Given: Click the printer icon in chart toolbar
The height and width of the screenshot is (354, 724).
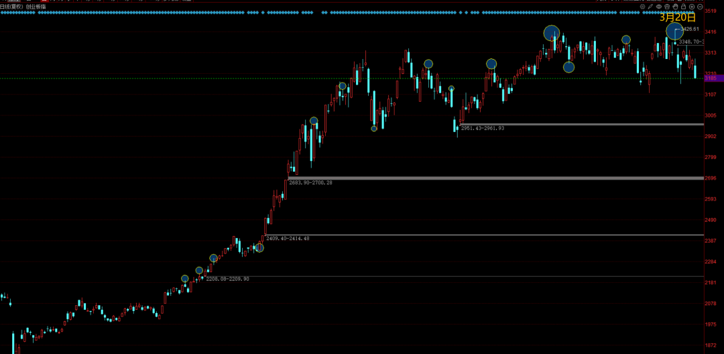Looking at the screenshot, I should point(667,7).
